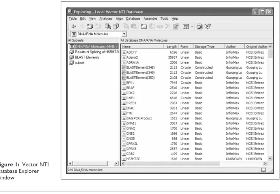Click the list view mode toolbar icon
This screenshot has width=280, height=194.
[186, 27]
